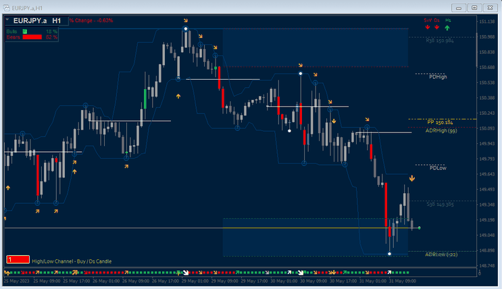Click the 30 May 17:00 time axis label

pyautogui.click(x=343, y=281)
